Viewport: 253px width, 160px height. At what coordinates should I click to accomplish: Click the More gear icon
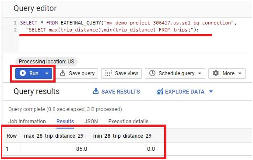pos(215,73)
